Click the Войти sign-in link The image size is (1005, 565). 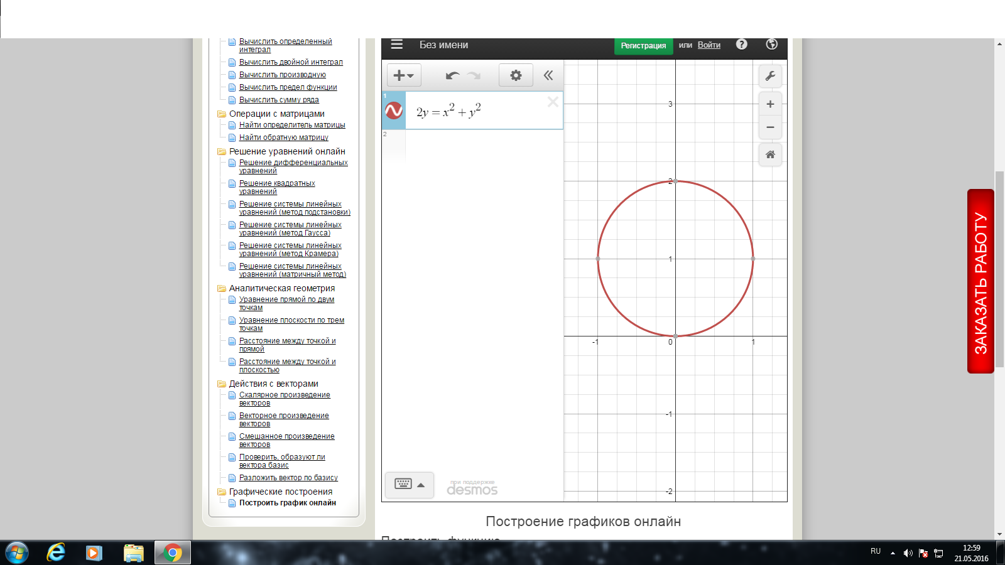[x=709, y=45]
